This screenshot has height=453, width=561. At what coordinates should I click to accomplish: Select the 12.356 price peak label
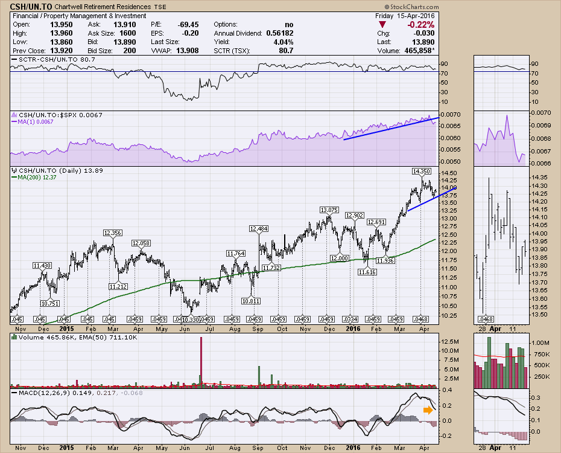click(113, 233)
